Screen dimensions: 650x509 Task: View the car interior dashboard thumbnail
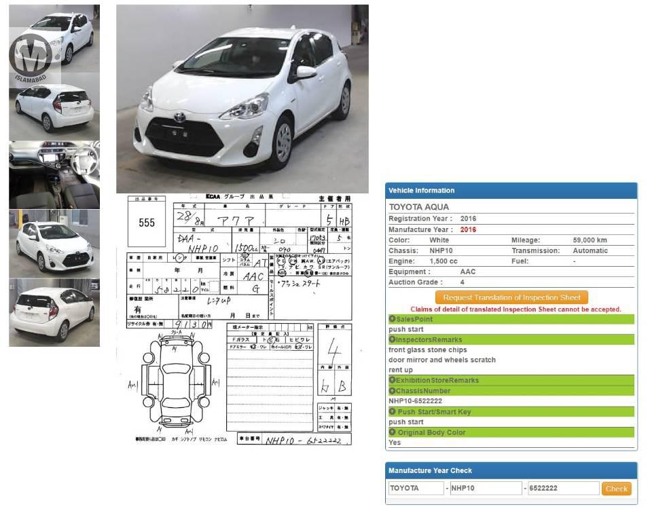point(54,174)
